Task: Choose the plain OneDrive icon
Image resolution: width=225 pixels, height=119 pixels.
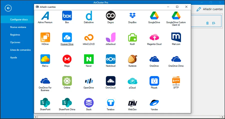Action: [x=154, y=59]
